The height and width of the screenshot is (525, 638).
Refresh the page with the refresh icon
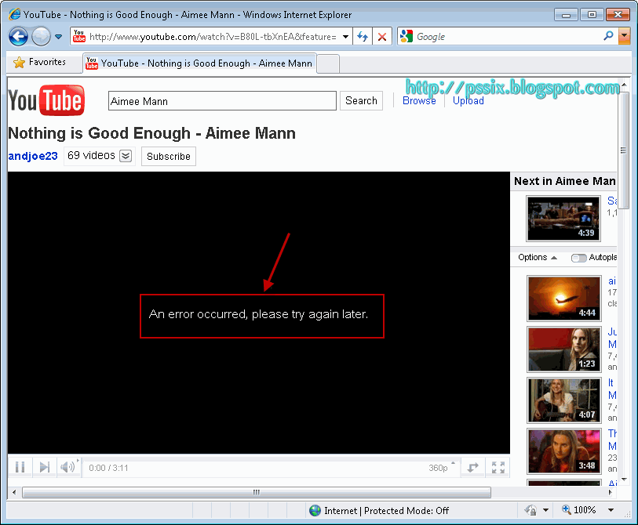362,37
